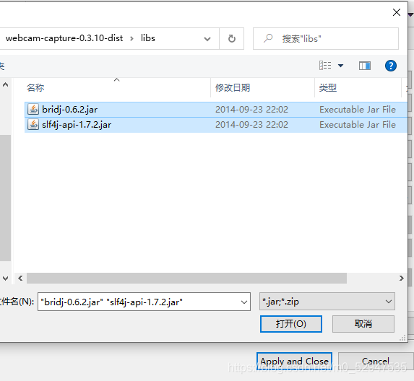Select webcam-capture-0.3.10-dist in breadcrumb

(64, 38)
